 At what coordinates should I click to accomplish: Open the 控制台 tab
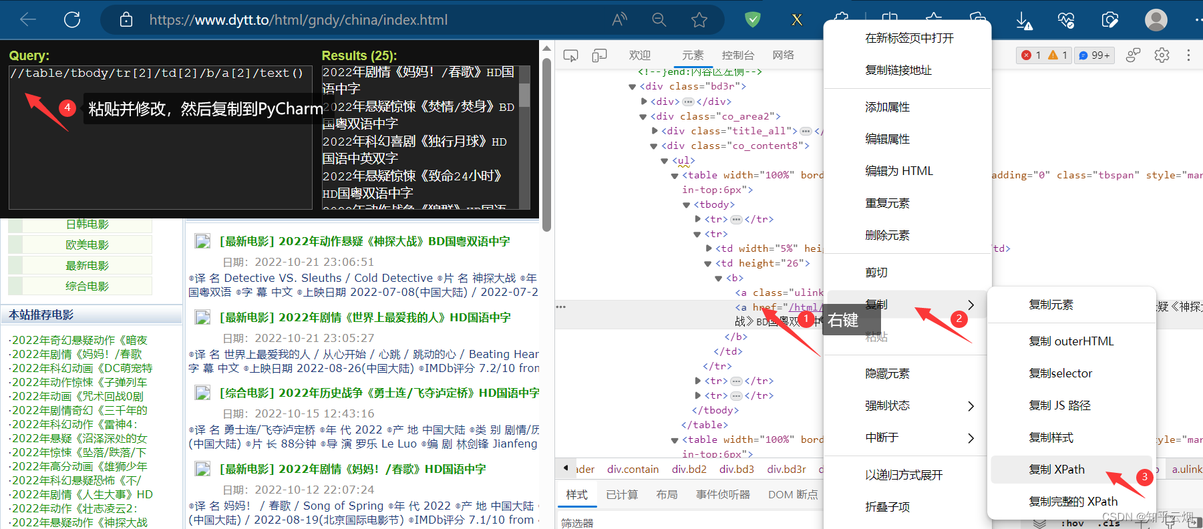pyautogui.click(x=738, y=55)
